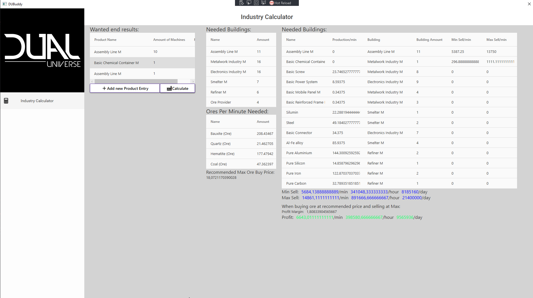Viewport: 533px width, 298px height.
Task: Open the Industry Calculator menu item
Action: point(42,101)
